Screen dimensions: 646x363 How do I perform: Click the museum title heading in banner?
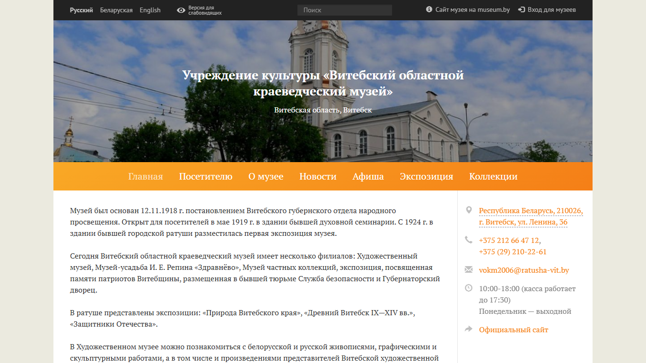(323, 83)
